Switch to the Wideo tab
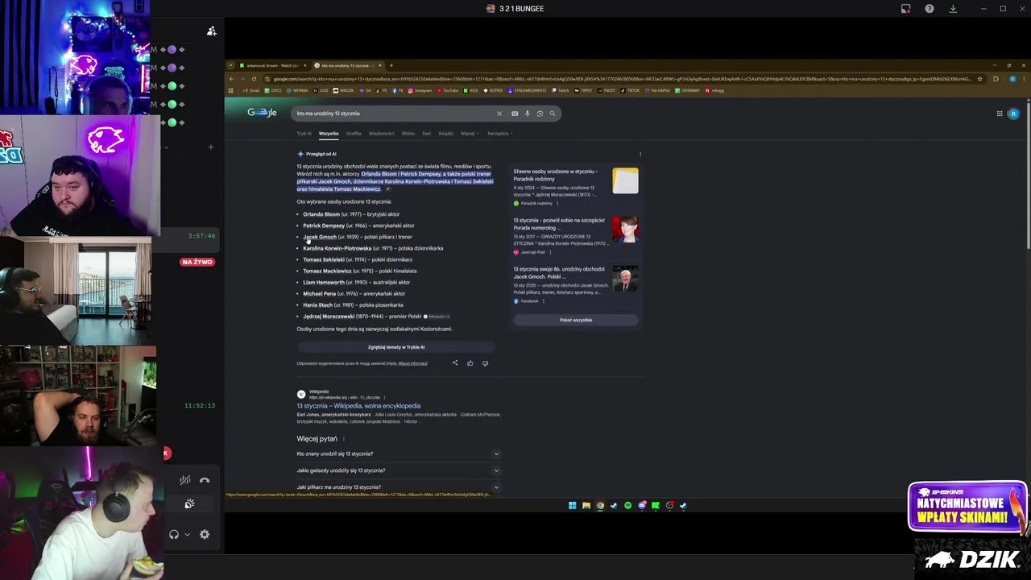Image resolution: width=1031 pixels, height=580 pixels. (408, 134)
